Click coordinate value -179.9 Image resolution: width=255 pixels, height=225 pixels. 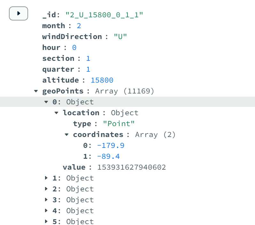click(111, 146)
